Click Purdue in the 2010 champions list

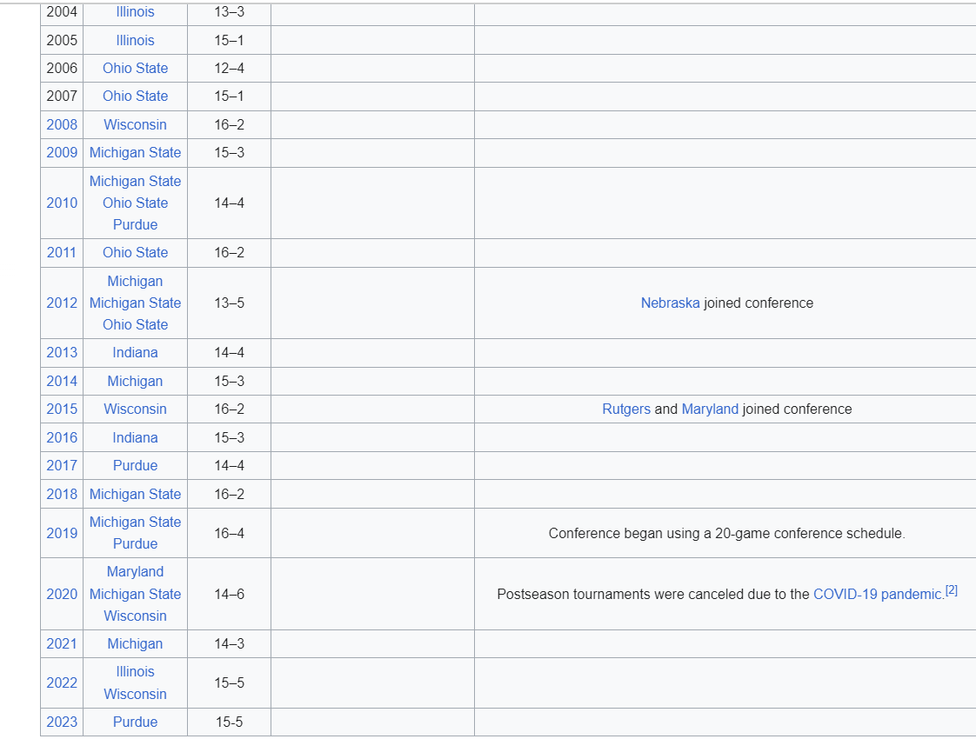[x=135, y=225]
